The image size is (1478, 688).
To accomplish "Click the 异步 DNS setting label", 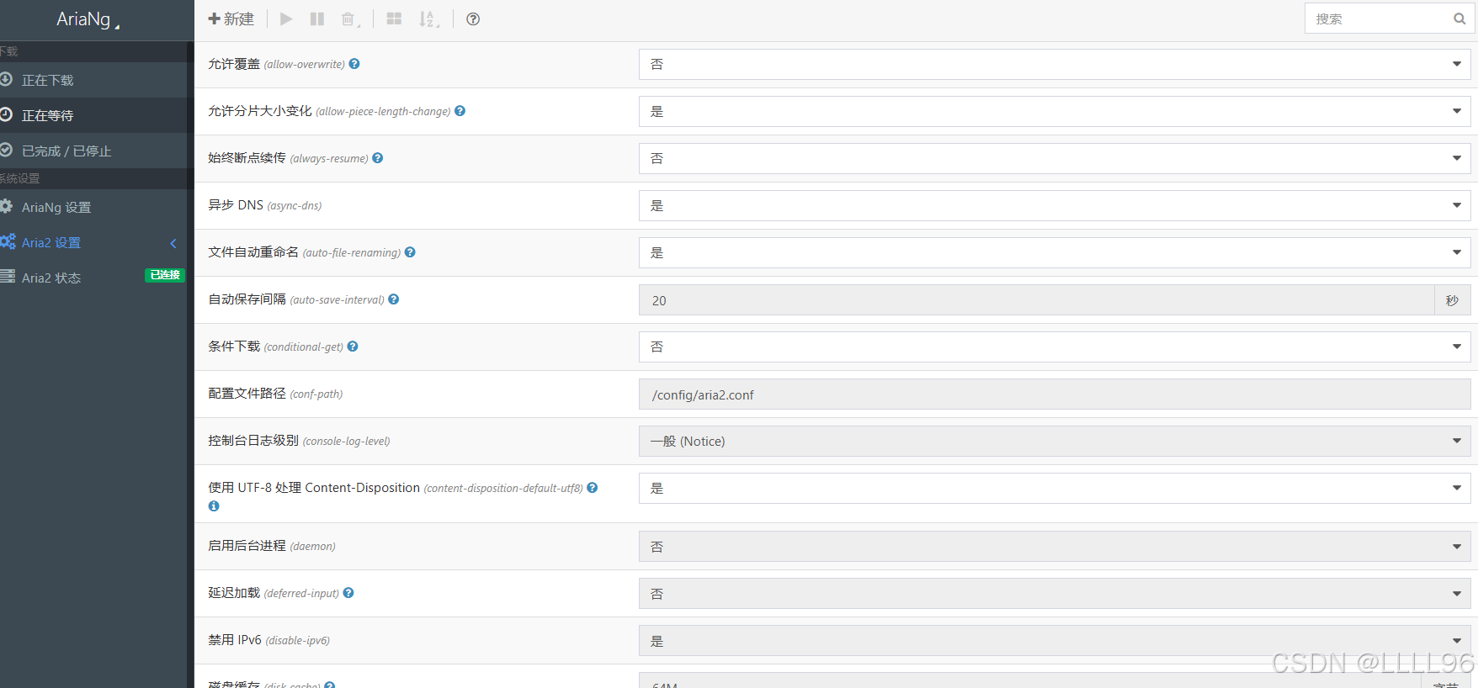I will tap(236, 205).
